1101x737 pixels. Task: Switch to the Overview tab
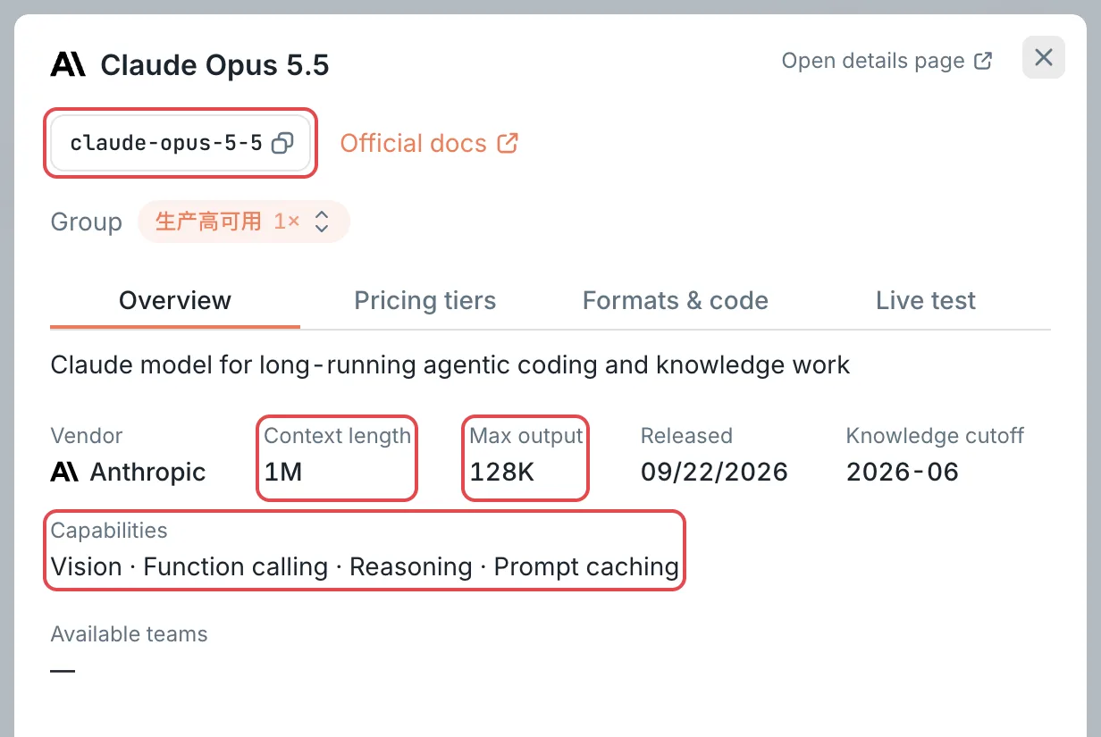(175, 300)
